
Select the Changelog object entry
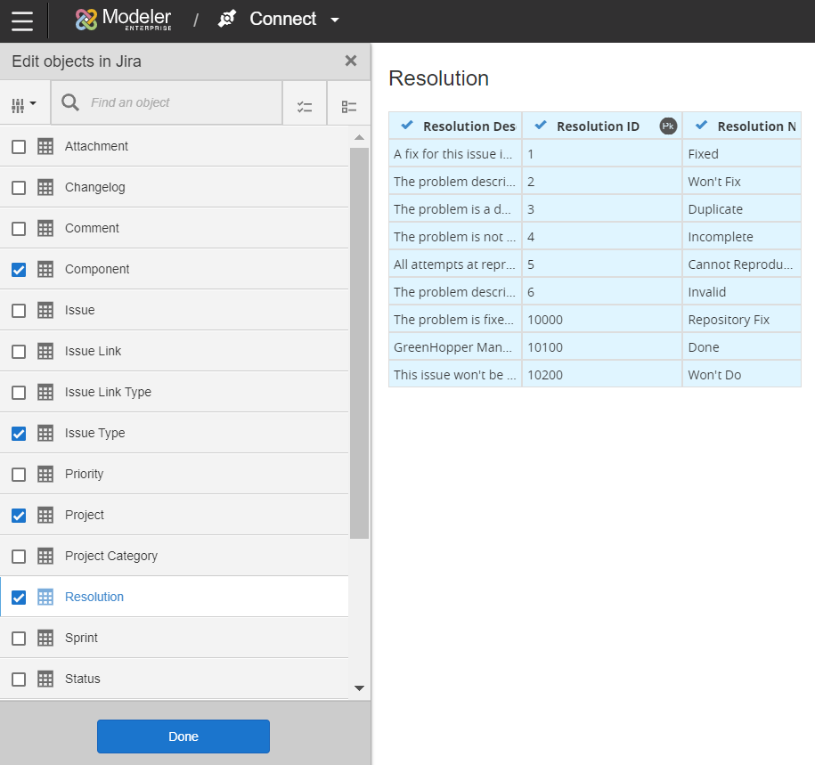[95, 187]
